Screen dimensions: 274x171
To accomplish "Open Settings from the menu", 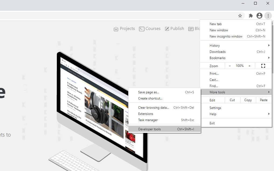I will pos(236,108).
